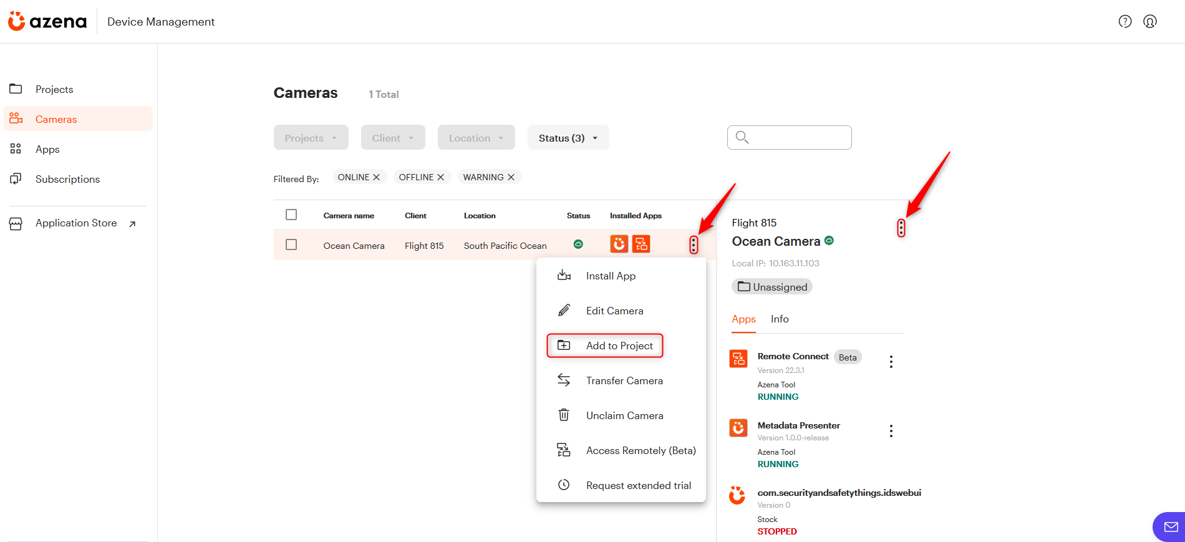The width and height of the screenshot is (1185, 542).
Task: Click the Installed Apps column header
Action: (x=636, y=216)
